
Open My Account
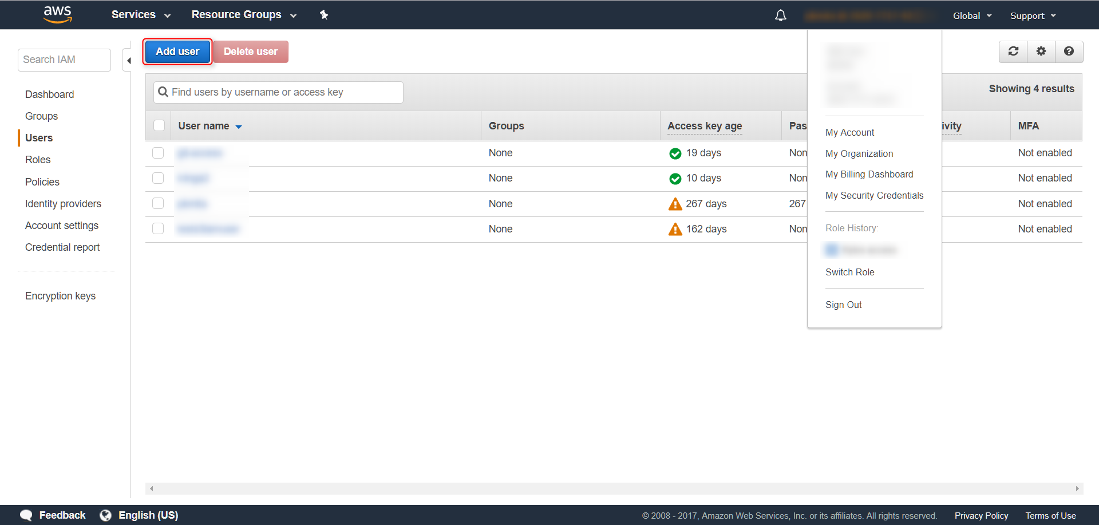pos(849,132)
